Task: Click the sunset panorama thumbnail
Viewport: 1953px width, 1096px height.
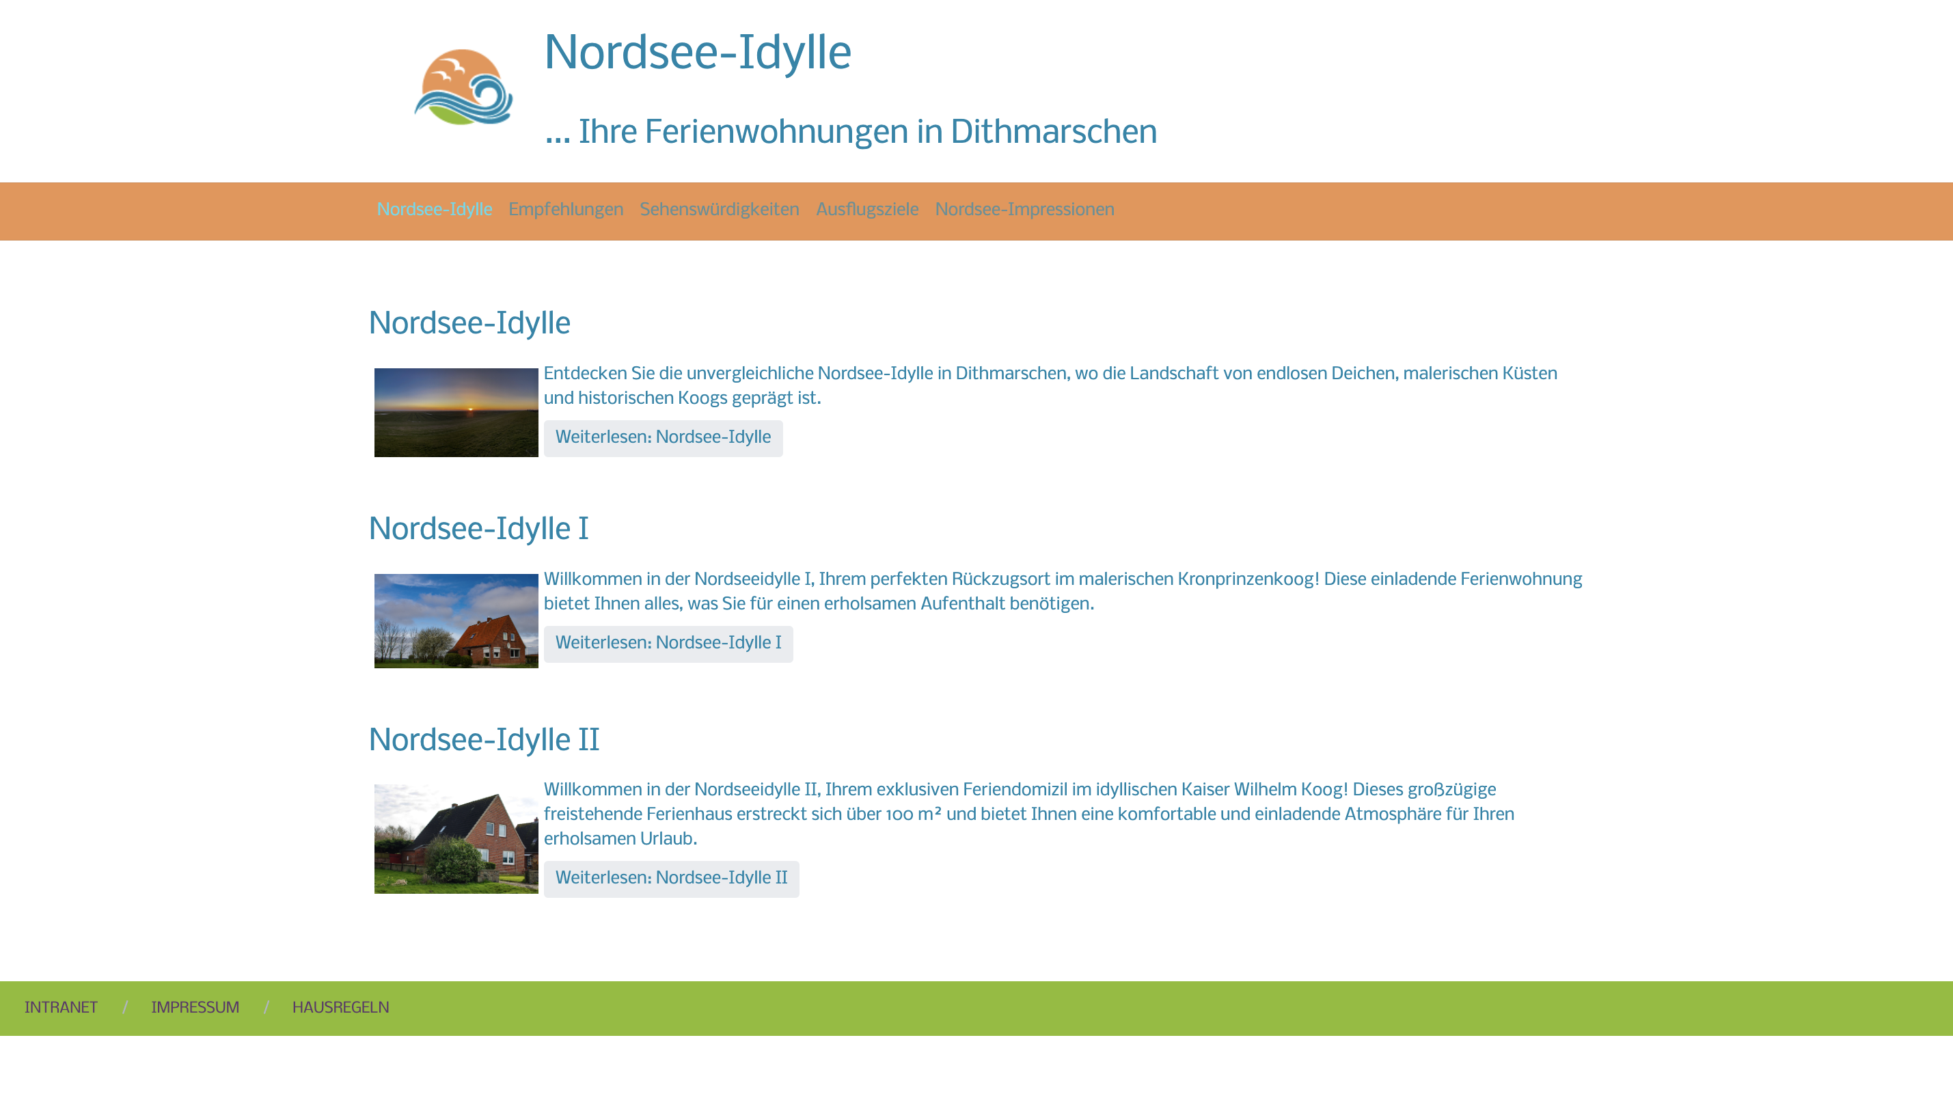Action: (x=456, y=412)
